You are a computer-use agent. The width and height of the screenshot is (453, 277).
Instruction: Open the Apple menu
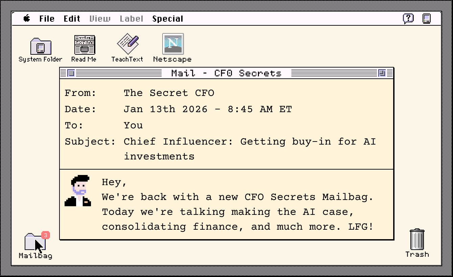[x=27, y=19]
